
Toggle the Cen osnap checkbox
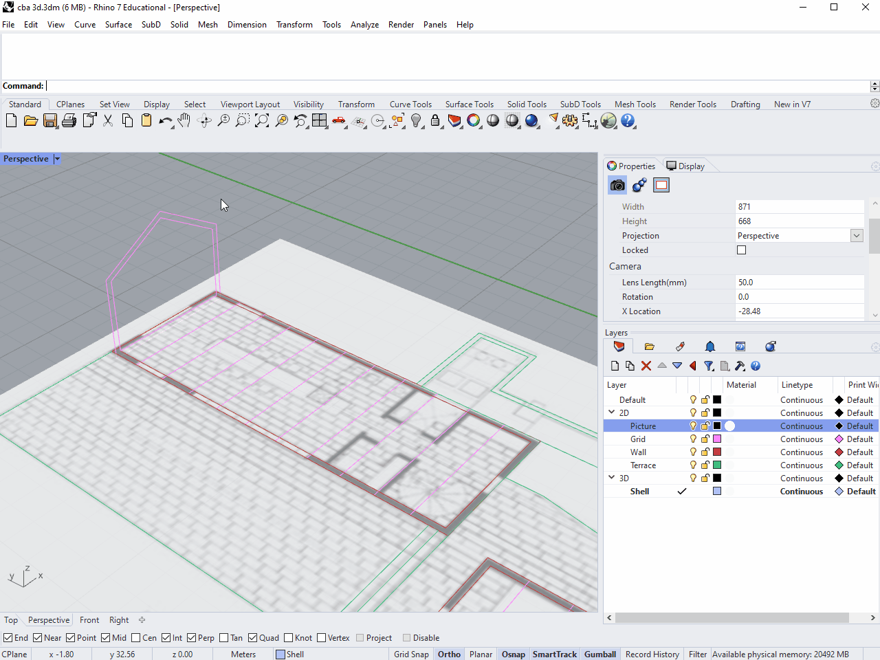pyautogui.click(x=136, y=638)
